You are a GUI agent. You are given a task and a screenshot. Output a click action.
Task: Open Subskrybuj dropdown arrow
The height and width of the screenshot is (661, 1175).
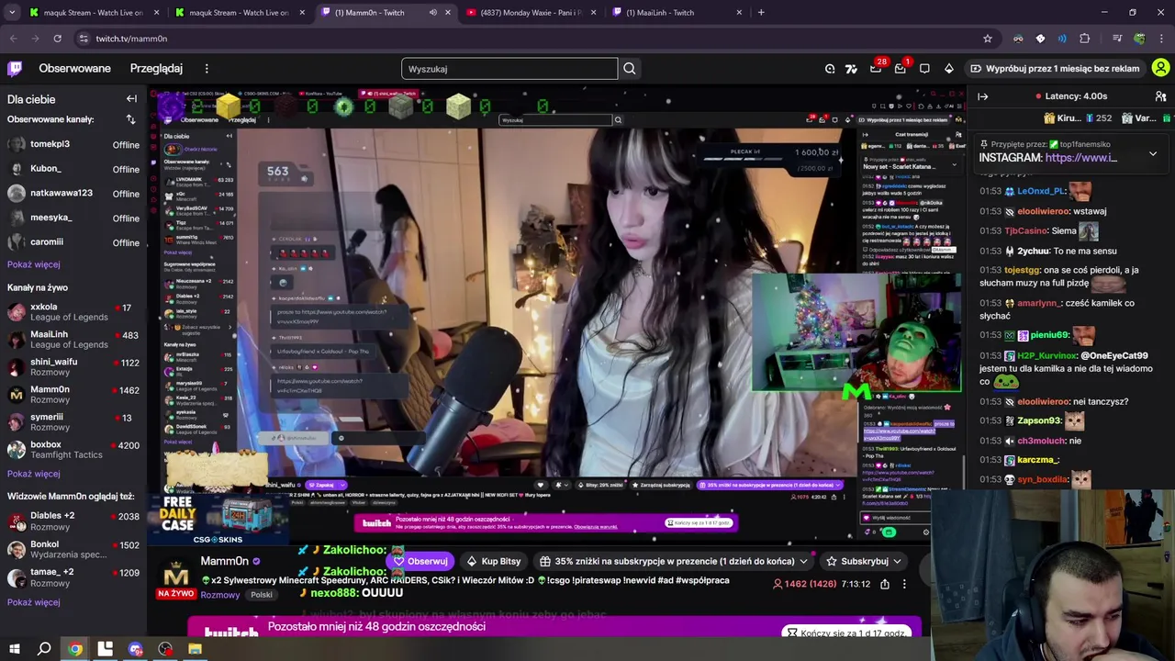click(897, 561)
